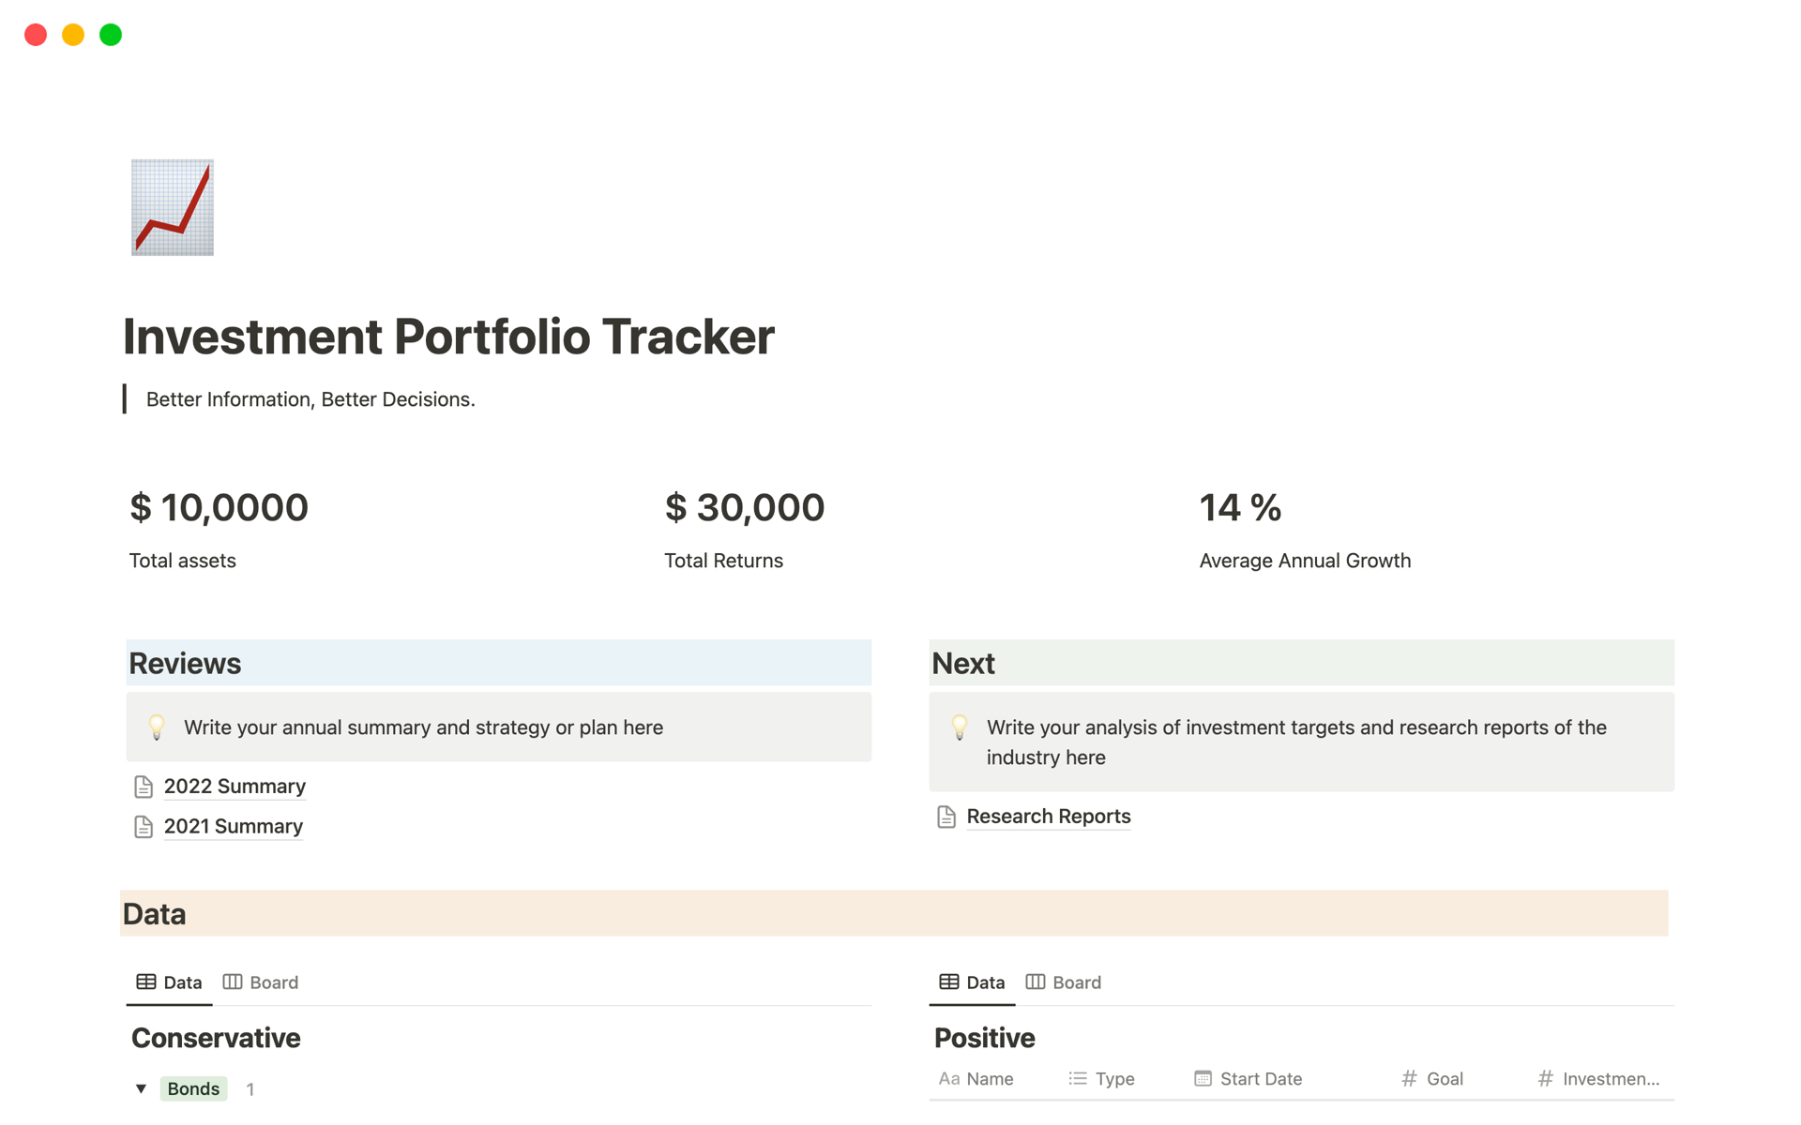Select the quote text under the page title
1801x1125 pixels.
tap(310, 398)
